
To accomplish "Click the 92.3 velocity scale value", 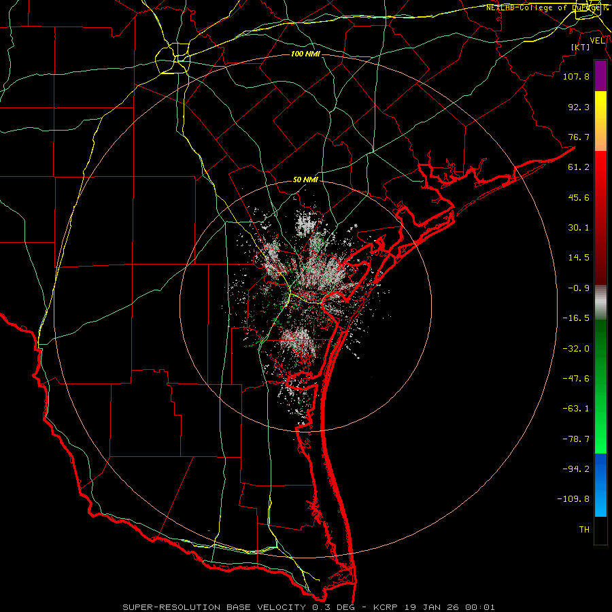I will pos(579,107).
